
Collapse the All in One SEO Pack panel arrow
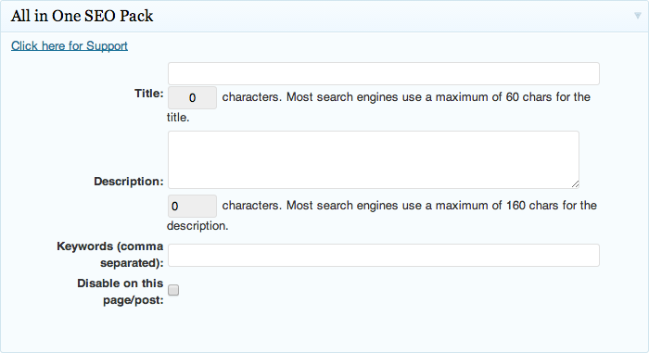coord(638,16)
